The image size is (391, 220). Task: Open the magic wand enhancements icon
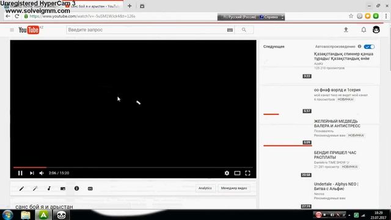coord(35,189)
